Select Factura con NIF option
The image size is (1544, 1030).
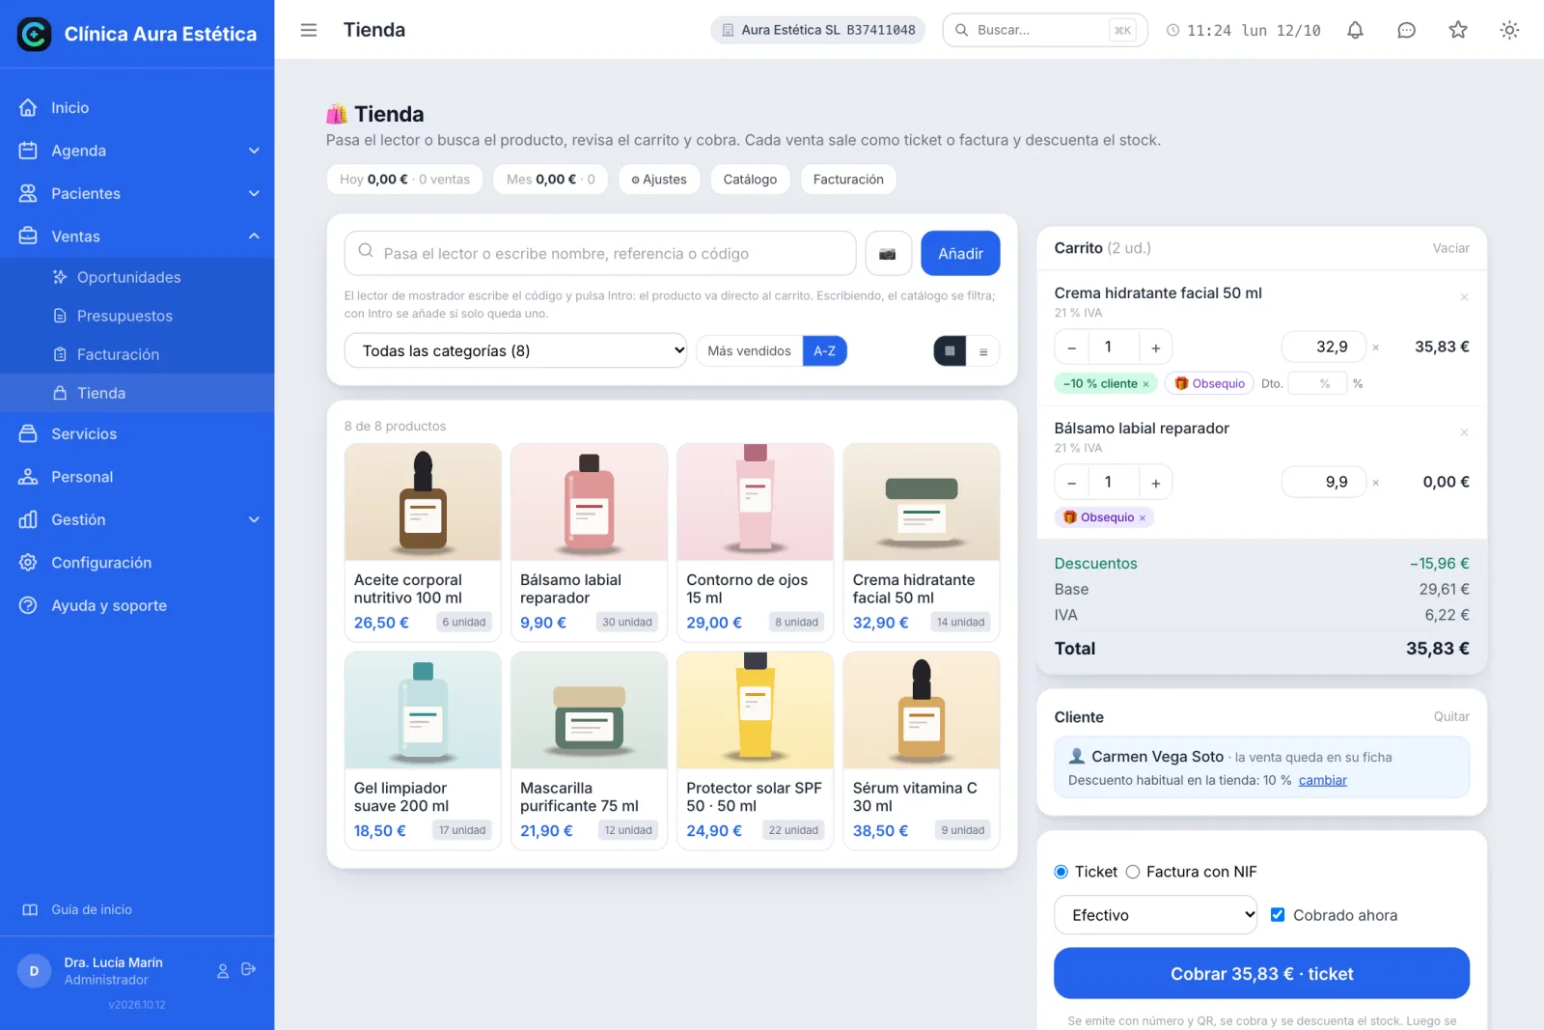click(x=1133, y=872)
